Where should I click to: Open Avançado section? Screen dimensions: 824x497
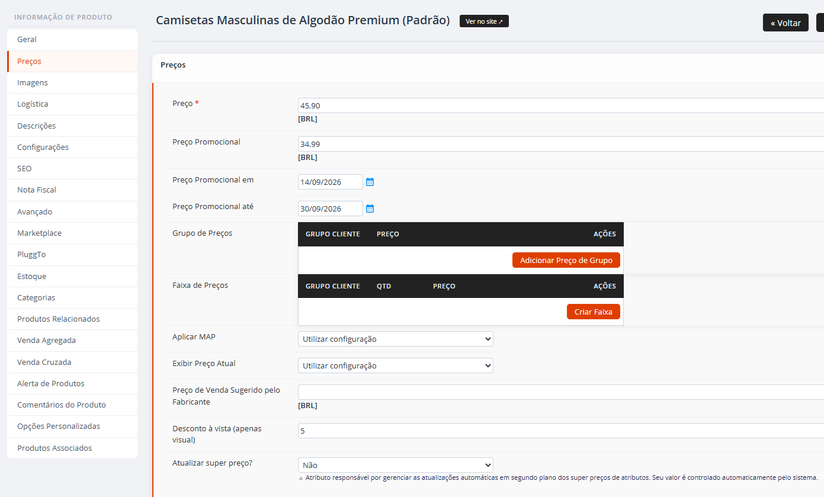[x=72, y=211]
